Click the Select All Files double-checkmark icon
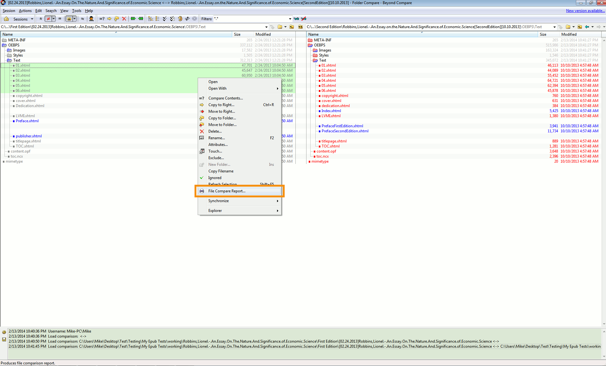The width and height of the screenshot is (606, 366). [172, 19]
